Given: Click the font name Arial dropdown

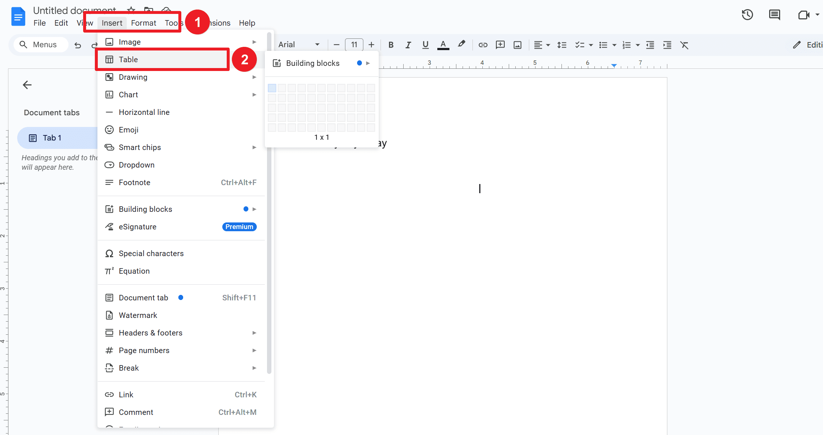Looking at the screenshot, I should [298, 45].
